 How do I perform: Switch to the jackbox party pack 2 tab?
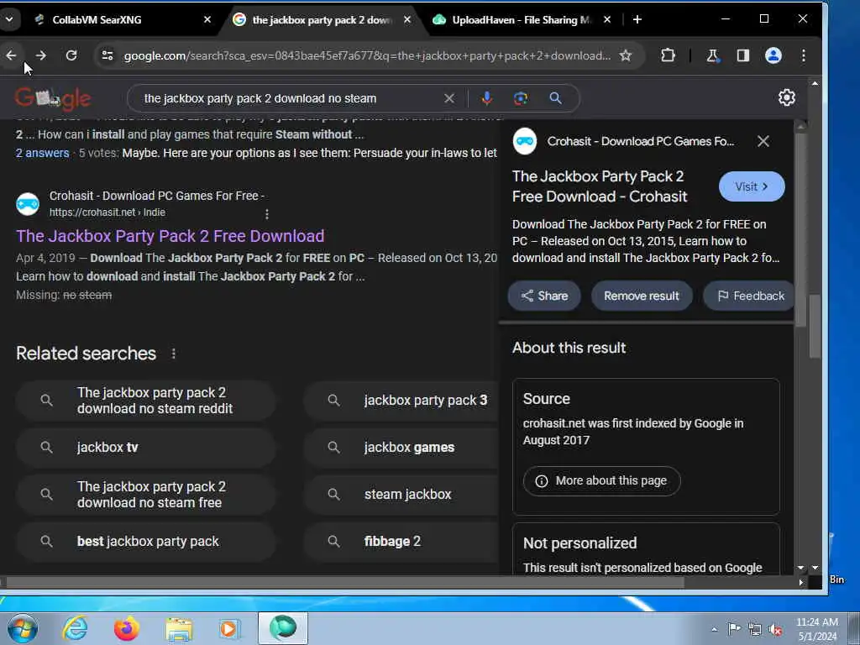pyautogui.click(x=322, y=20)
